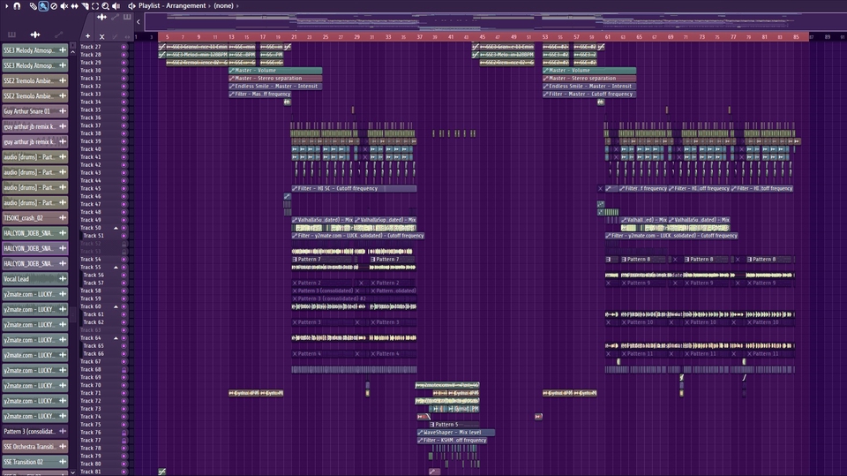Mute Track 49

(x=124, y=220)
